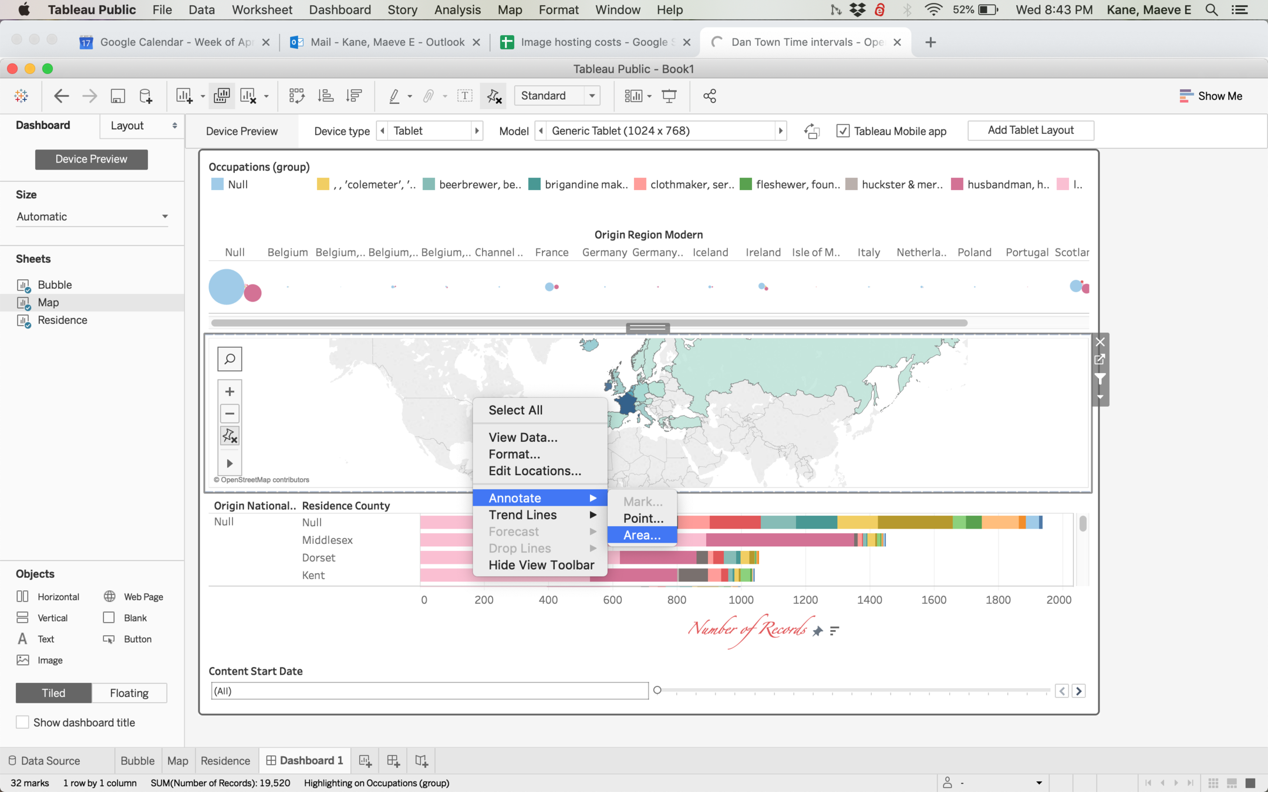Click the map search magnifier icon
The width and height of the screenshot is (1268, 792).
click(x=230, y=358)
